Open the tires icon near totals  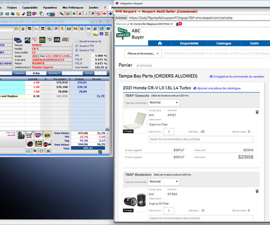click(x=21, y=135)
